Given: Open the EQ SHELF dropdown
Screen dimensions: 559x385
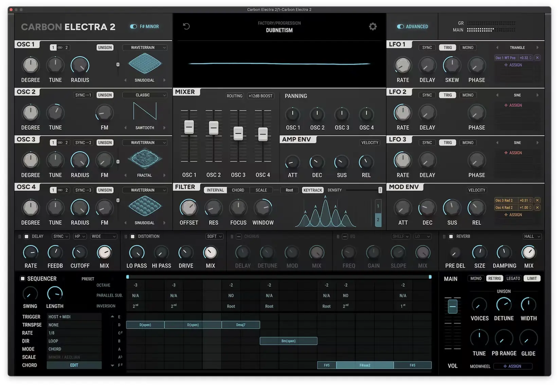Looking at the screenshot, I should click(401, 236).
